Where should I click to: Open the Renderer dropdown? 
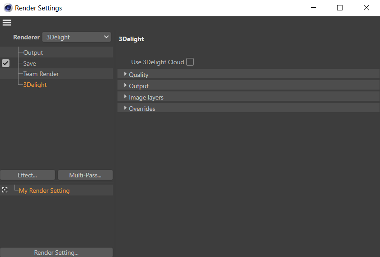[x=76, y=37]
